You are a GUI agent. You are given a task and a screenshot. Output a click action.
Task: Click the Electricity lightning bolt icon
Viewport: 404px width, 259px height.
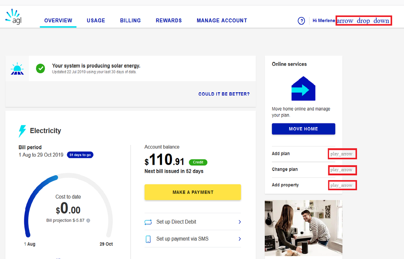(22, 131)
